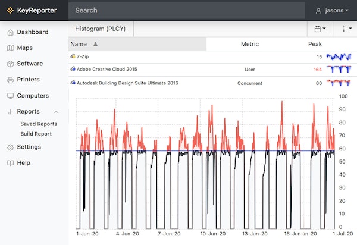Click the Autodesk sparkline thumbnail
Viewport: 357px width, 245px height.
click(339, 83)
